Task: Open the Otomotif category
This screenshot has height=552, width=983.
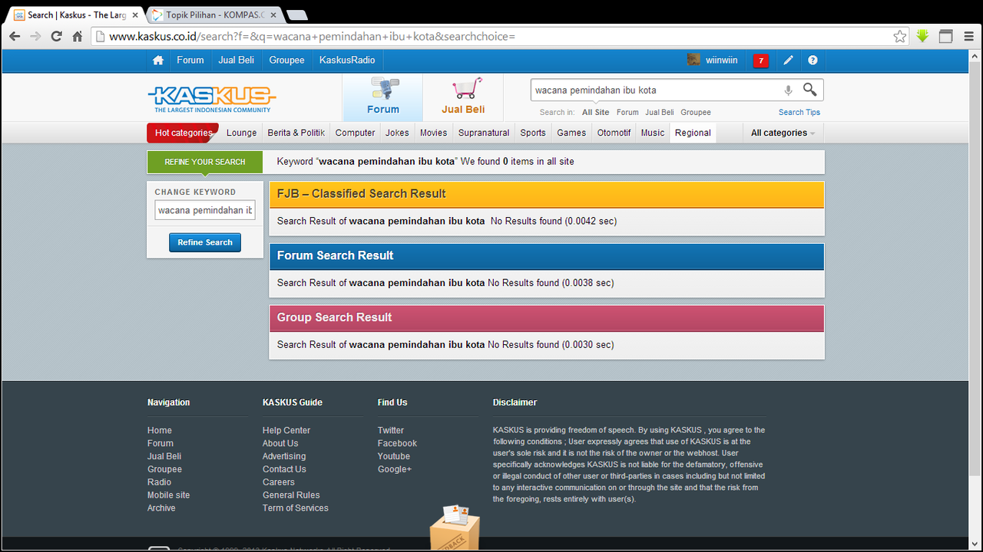Action: coord(614,133)
